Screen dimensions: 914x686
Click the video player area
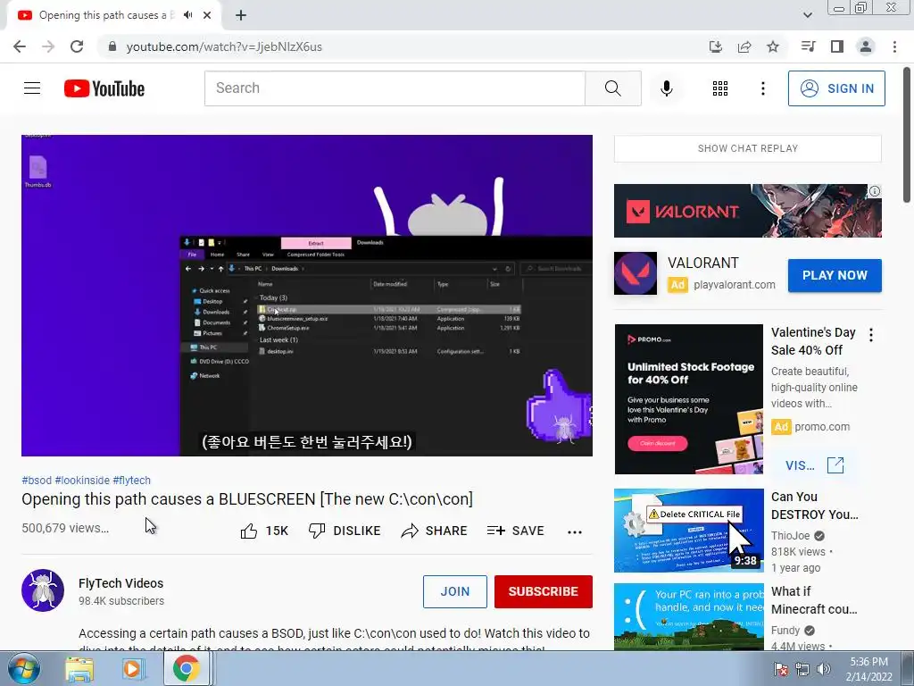(307, 296)
